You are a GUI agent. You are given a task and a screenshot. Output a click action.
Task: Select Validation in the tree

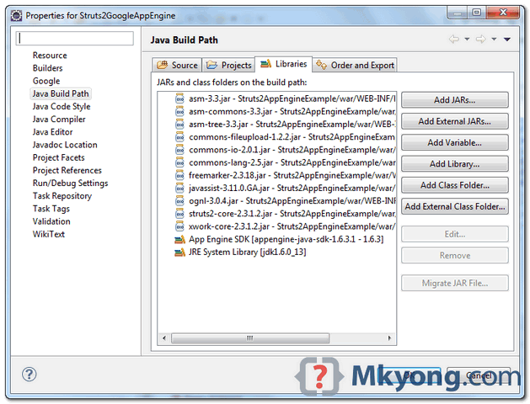point(51,221)
